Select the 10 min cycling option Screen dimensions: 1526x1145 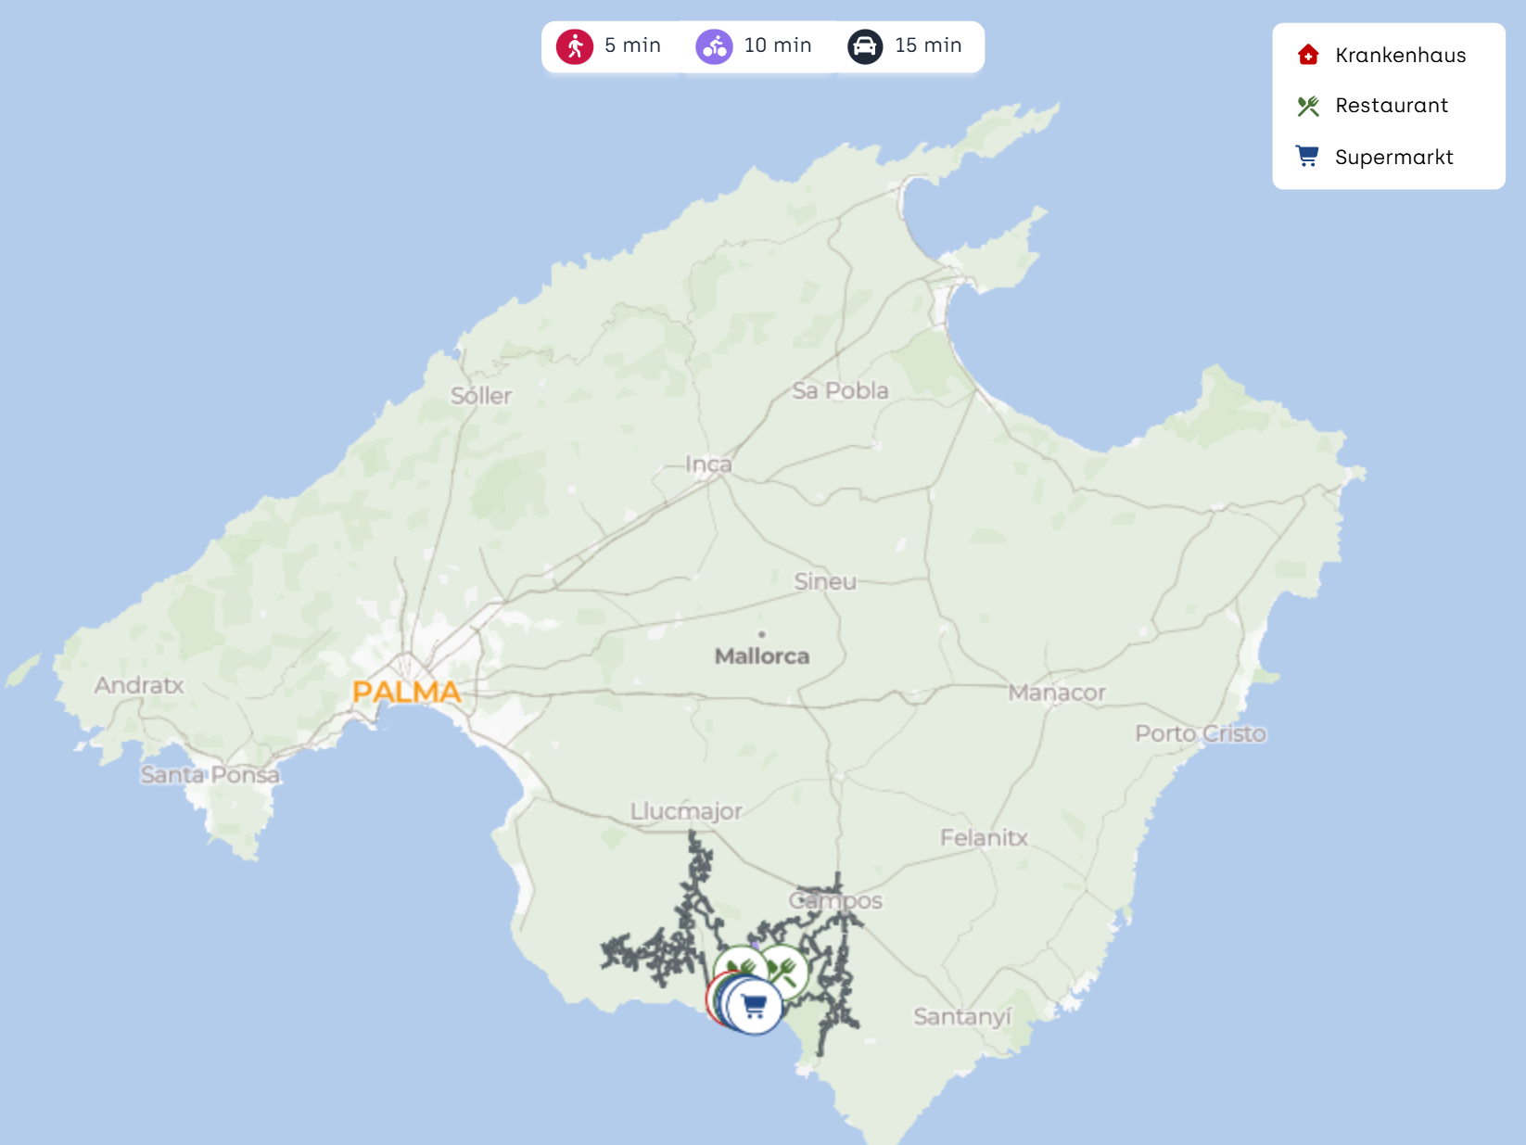755,46
